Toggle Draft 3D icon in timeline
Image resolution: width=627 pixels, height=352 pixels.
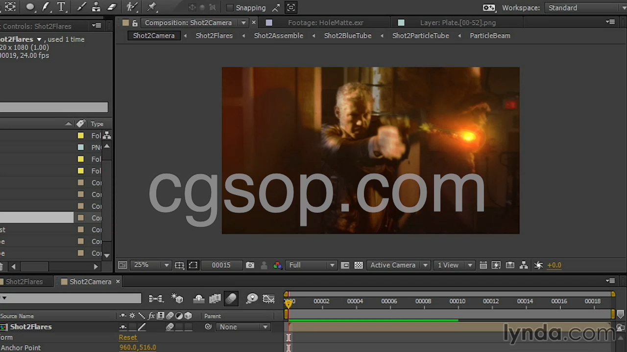click(177, 298)
